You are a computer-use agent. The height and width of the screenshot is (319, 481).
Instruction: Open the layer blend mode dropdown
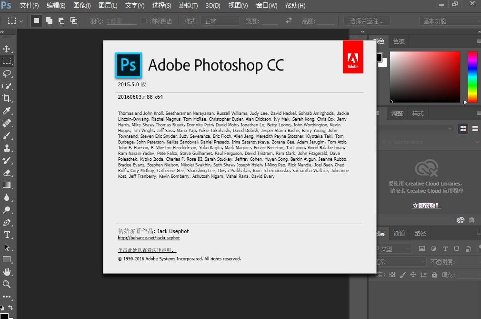(x=401, y=262)
